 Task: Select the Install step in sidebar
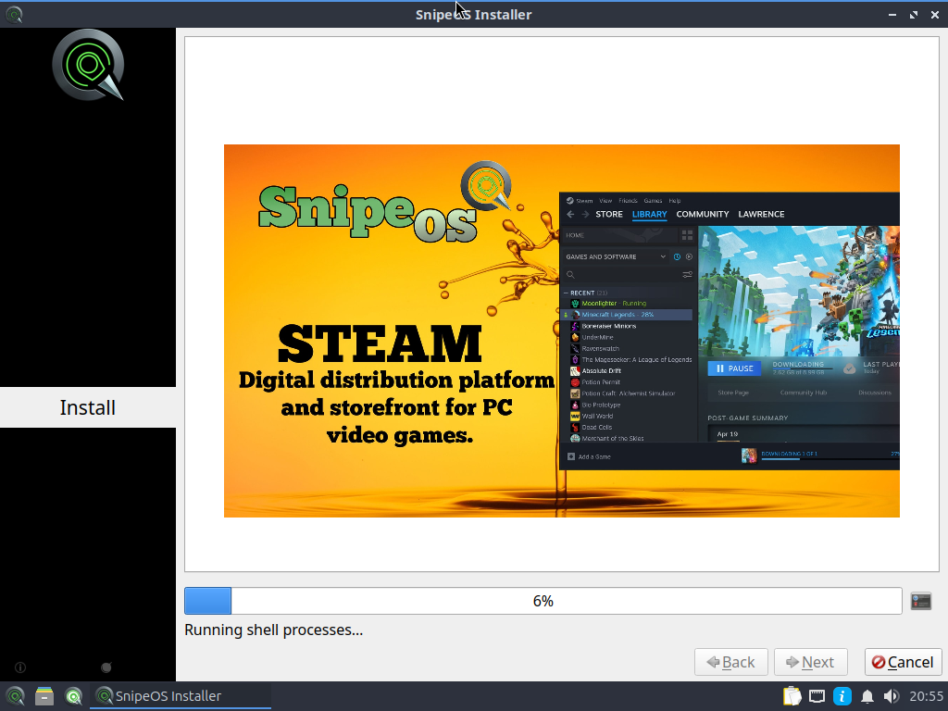pyautogui.click(x=88, y=407)
